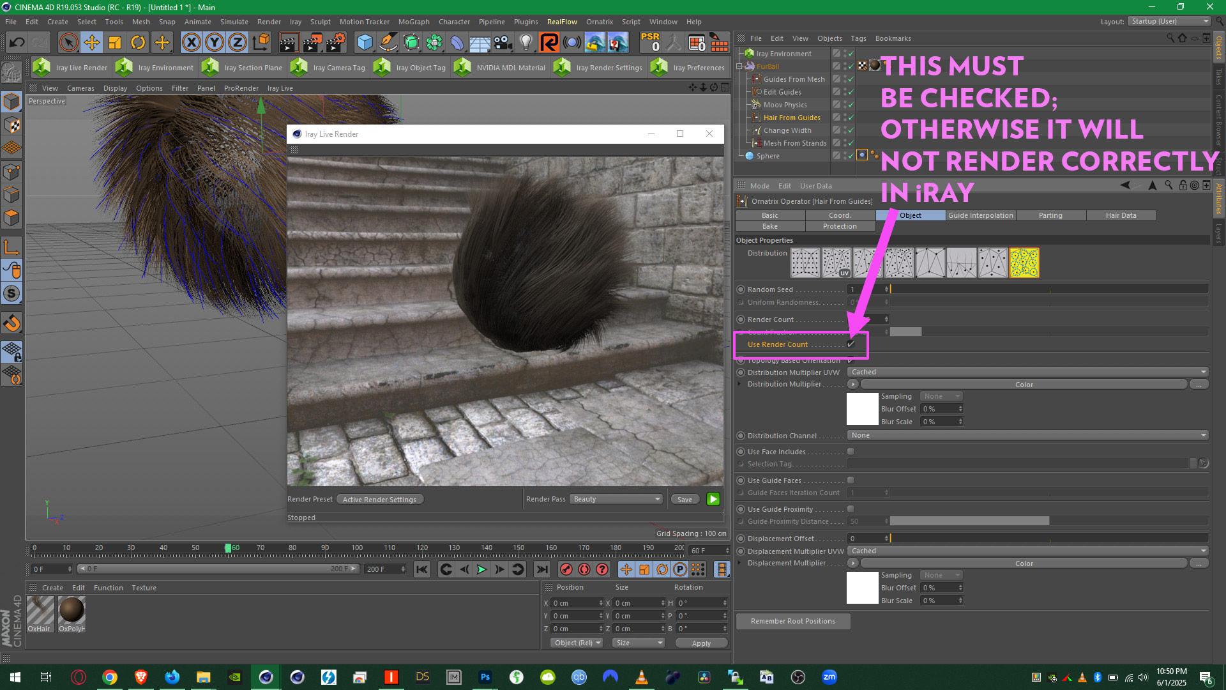Open the Displacement Multiplier UVW dropdown
1226x690 pixels.
tap(1027, 551)
